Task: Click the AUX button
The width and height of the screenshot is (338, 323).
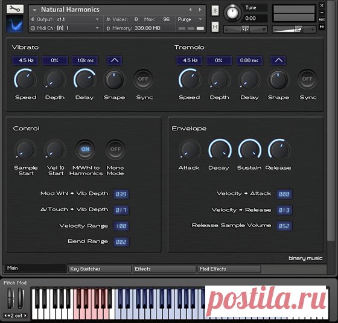Action: tap(322, 19)
